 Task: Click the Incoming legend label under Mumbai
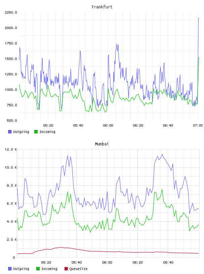point(49,269)
